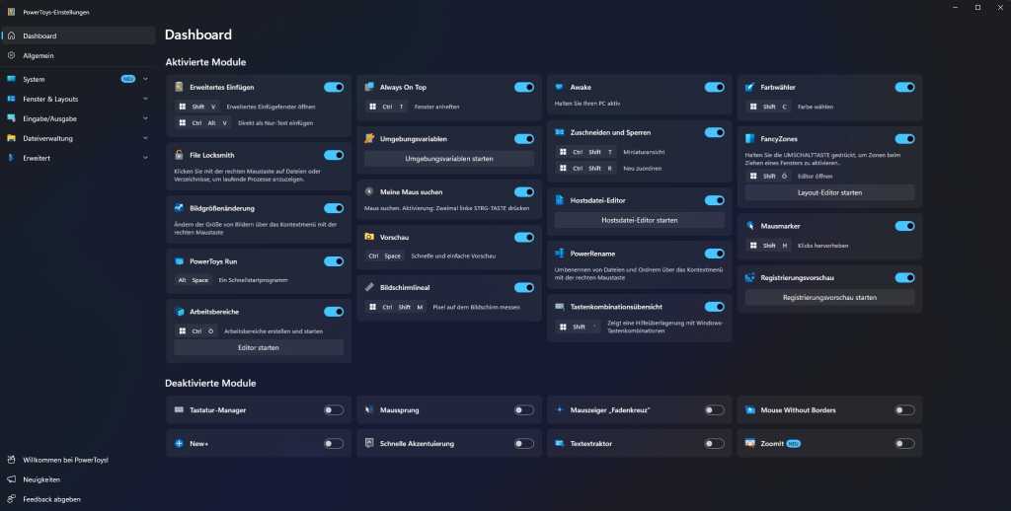Expand the Fenster & Layouts chevron
This screenshot has width=1011, height=511.
(x=145, y=100)
